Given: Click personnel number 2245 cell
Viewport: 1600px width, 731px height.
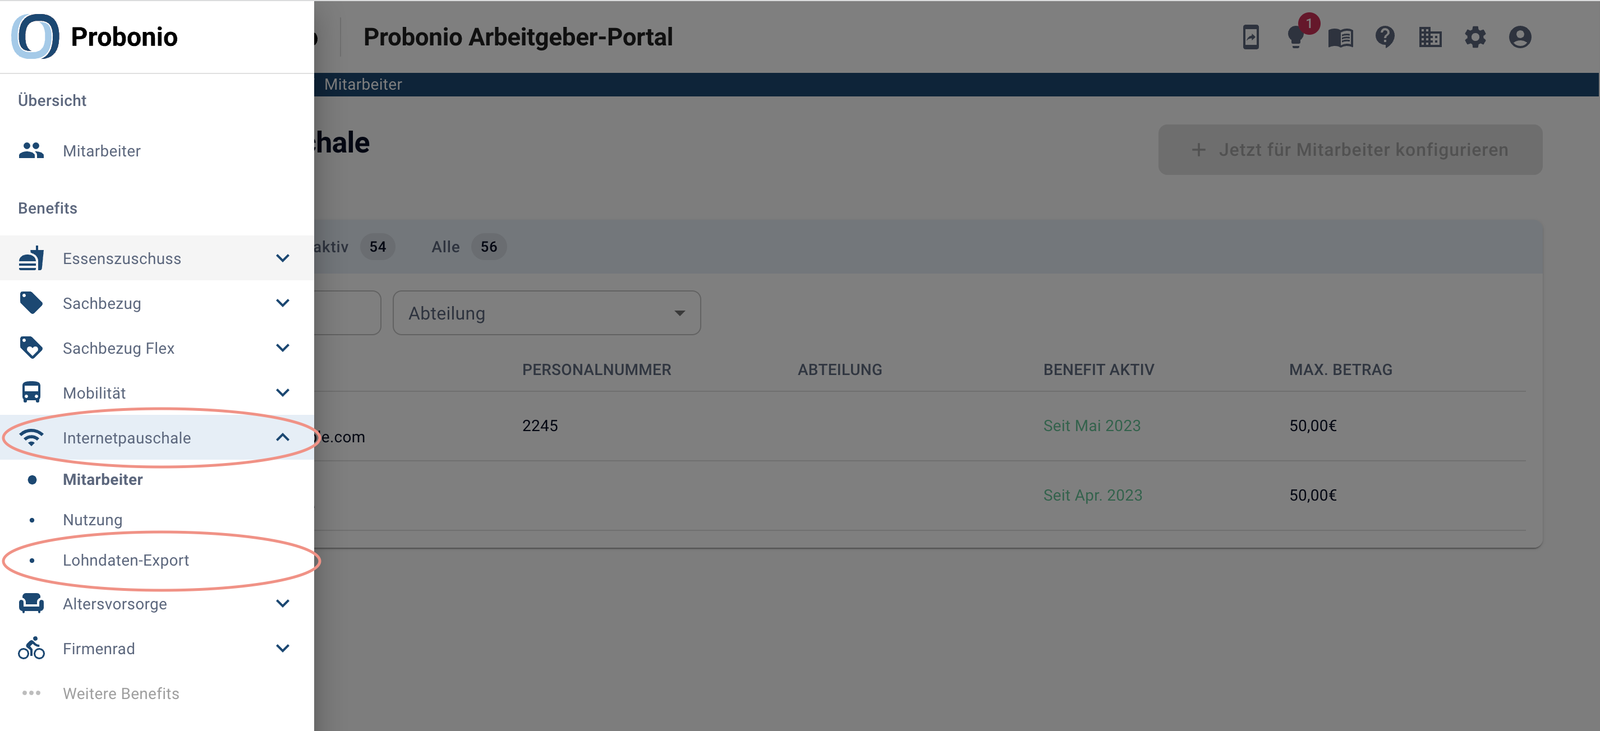Looking at the screenshot, I should coord(540,425).
